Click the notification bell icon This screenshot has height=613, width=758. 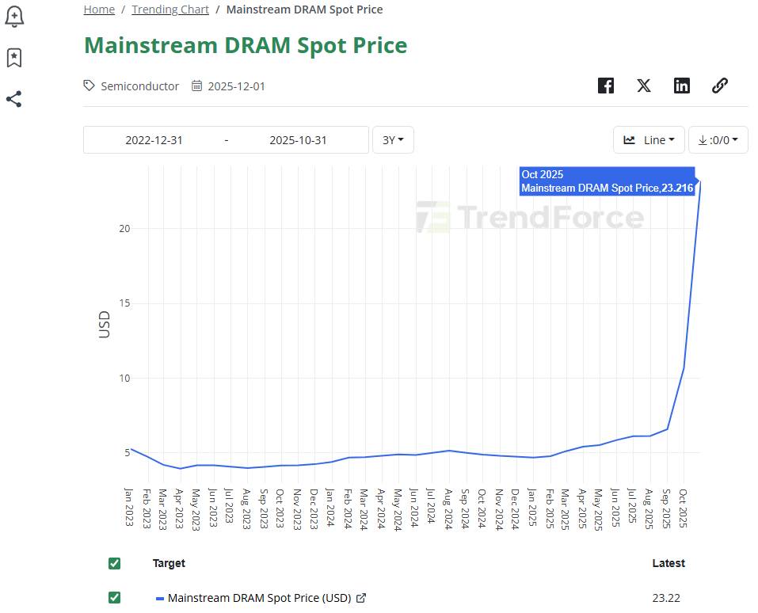click(x=14, y=15)
